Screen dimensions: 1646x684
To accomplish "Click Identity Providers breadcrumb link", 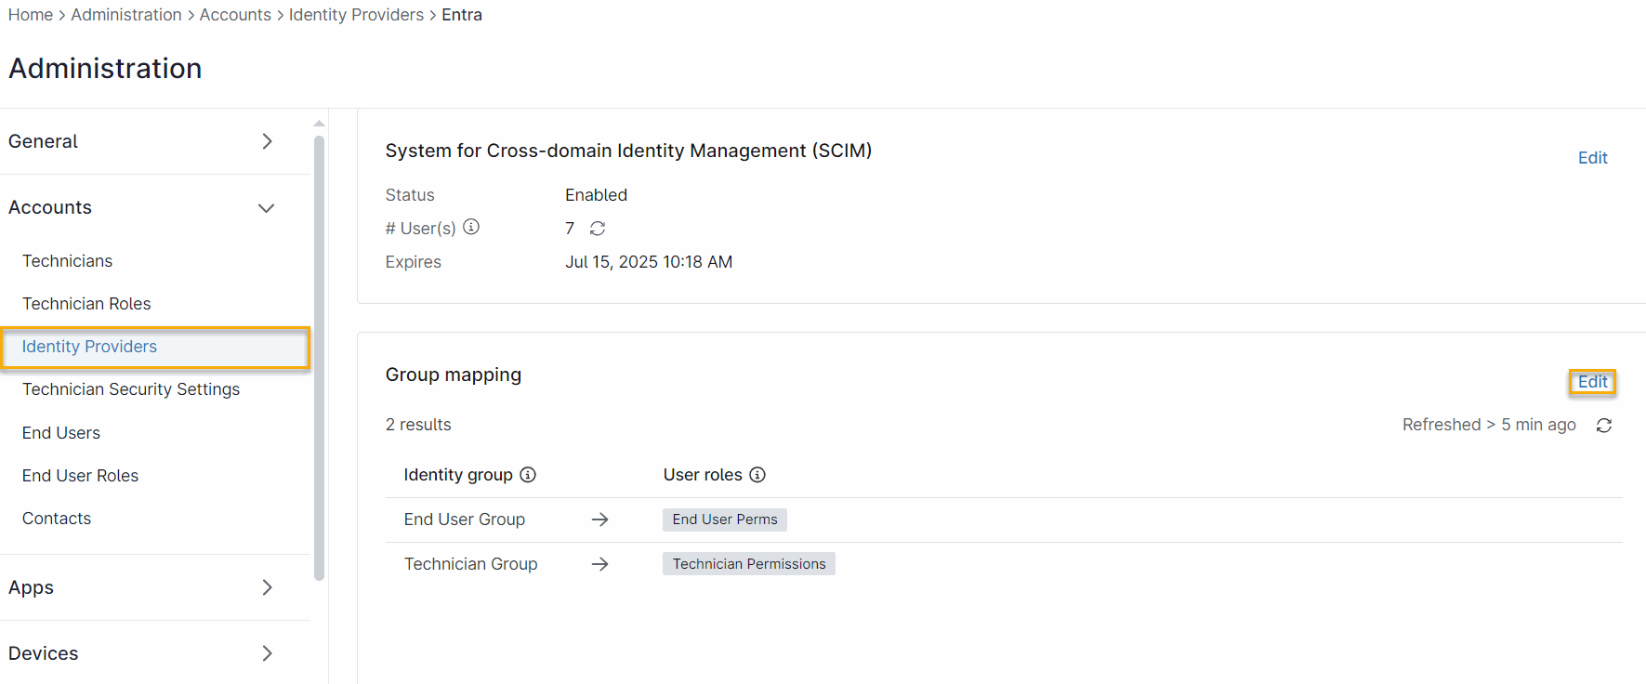I will [356, 15].
